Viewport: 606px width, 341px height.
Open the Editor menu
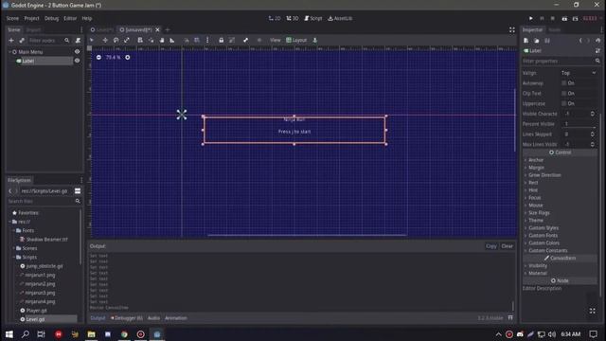70,18
